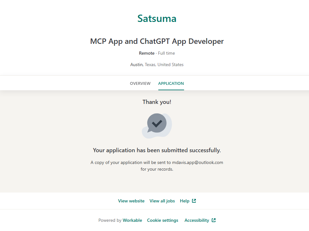
Task: Switch to the Overview tab
Action: [x=140, y=84]
